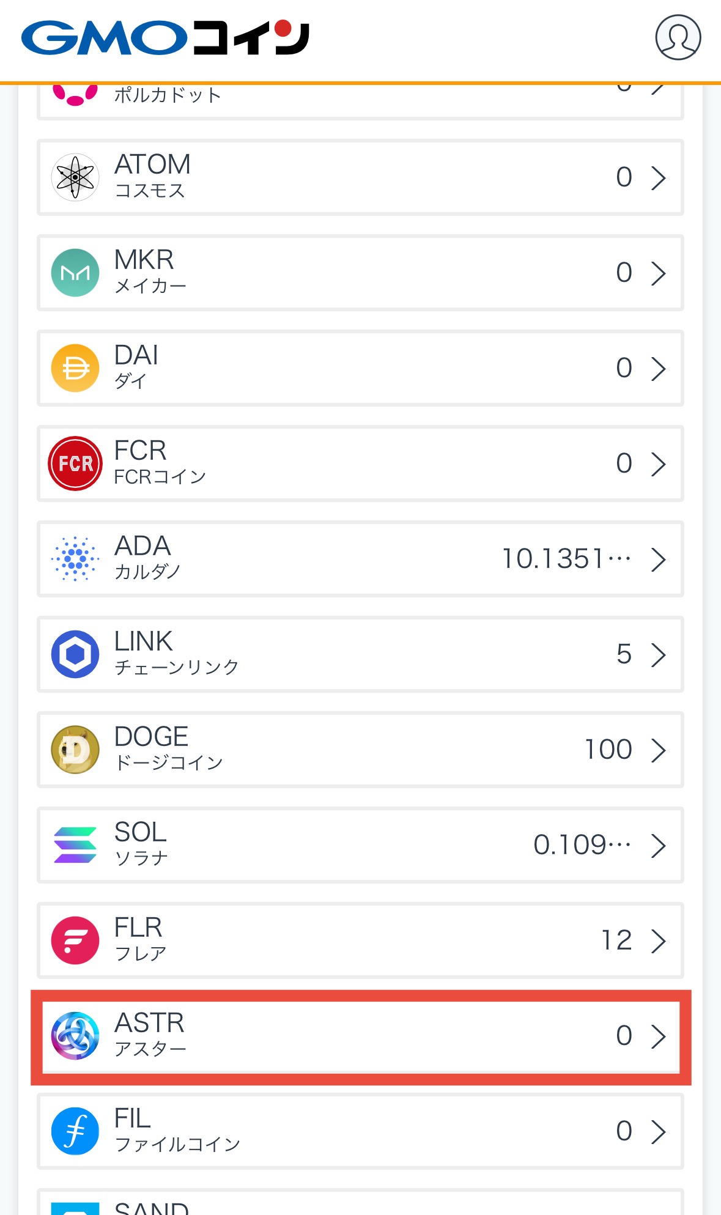
Task: Tap the SOL balance 0.109 amount
Action: pyautogui.click(x=582, y=845)
